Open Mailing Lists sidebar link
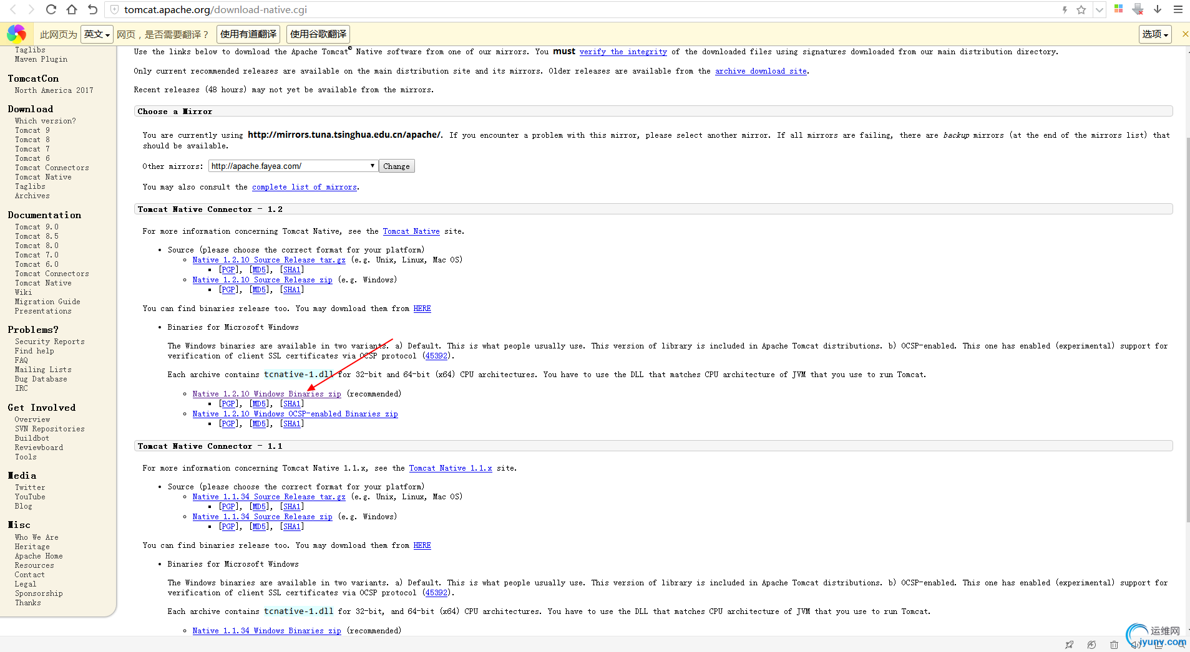 (43, 370)
